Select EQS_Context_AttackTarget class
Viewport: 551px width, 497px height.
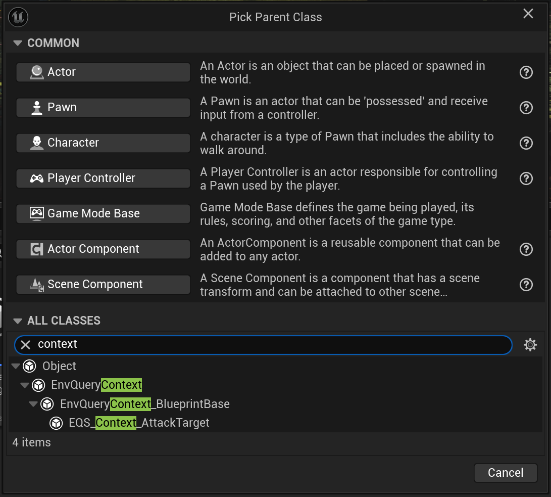pyautogui.click(x=139, y=423)
